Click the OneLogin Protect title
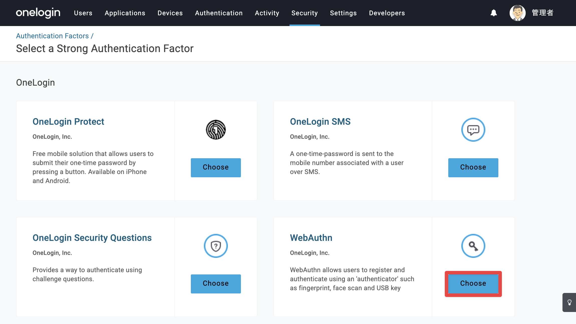This screenshot has width=576, height=324. (x=68, y=122)
